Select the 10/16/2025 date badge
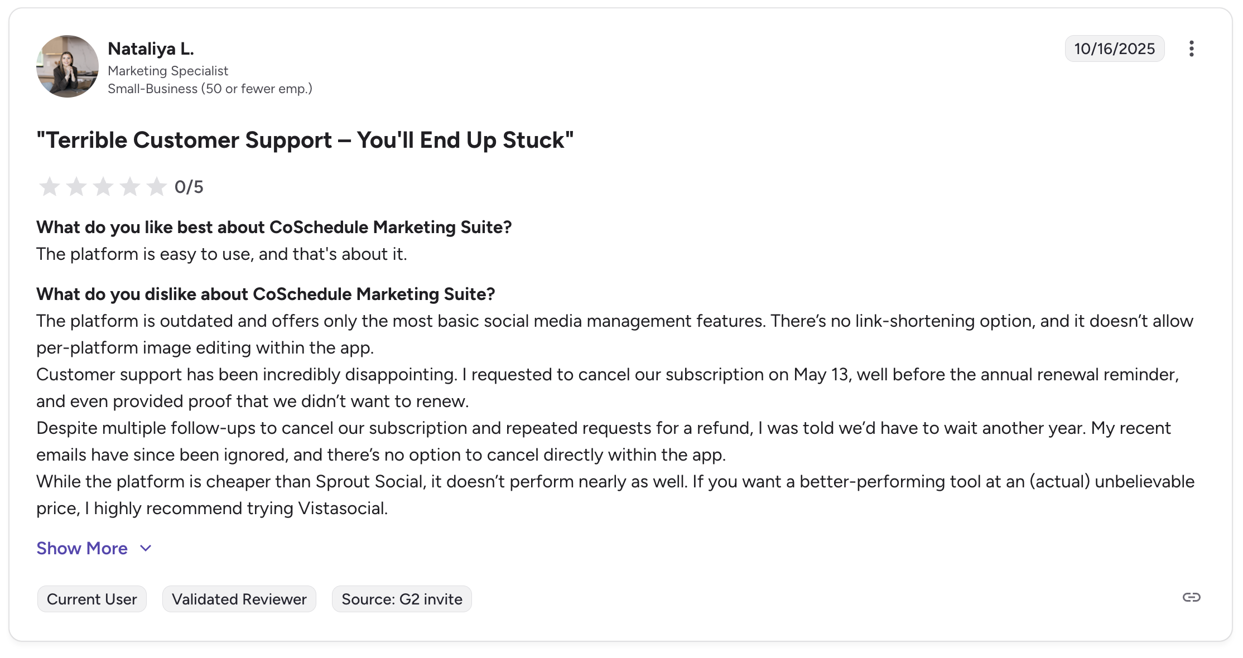 [x=1114, y=49]
